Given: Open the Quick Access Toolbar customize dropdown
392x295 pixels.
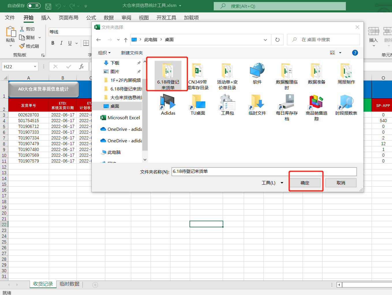Looking at the screenshot, I should click(x=86, y=6).
